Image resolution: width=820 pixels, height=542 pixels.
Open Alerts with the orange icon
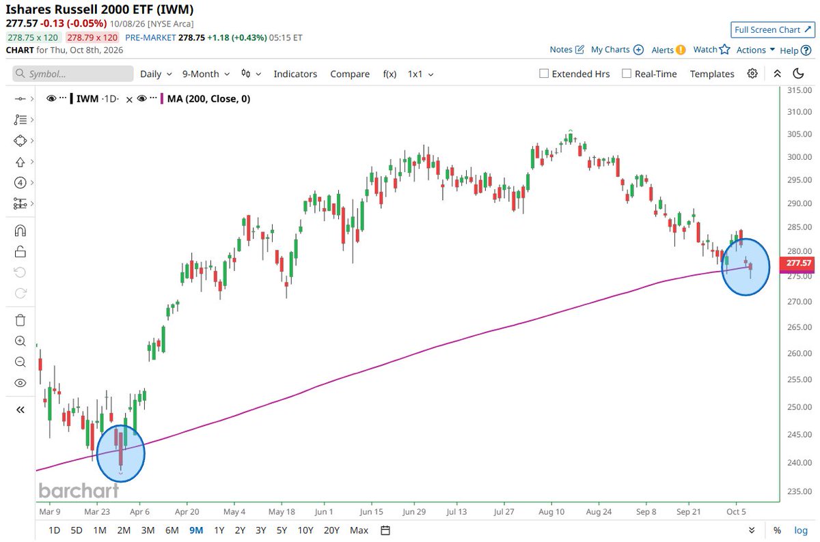tap(668, 50)
